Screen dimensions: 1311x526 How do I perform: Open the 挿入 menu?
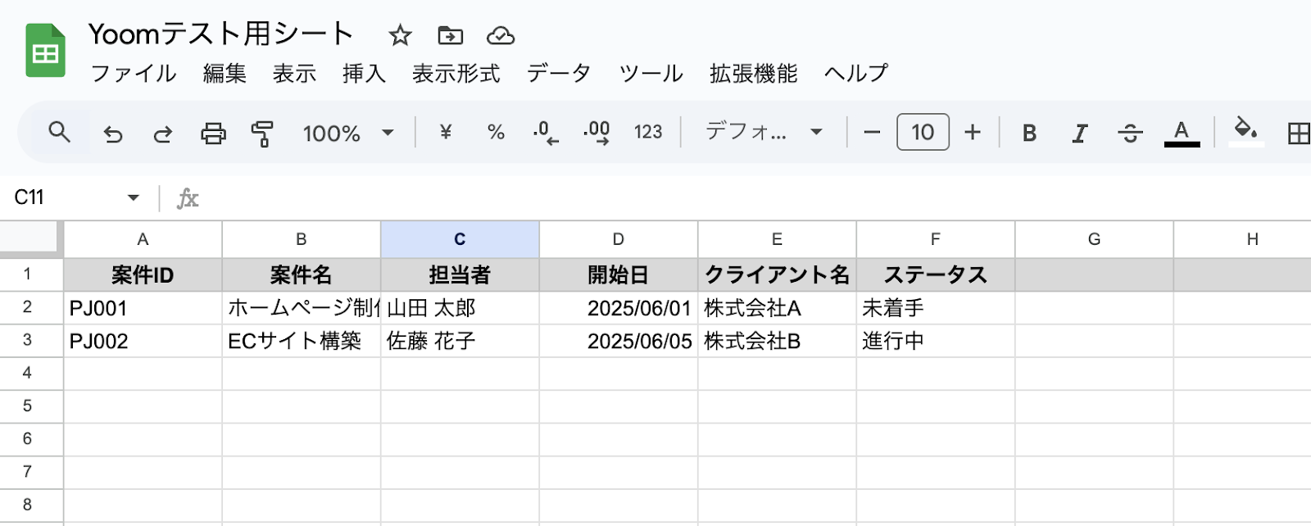pyautogui.click(x=364, y=73)
